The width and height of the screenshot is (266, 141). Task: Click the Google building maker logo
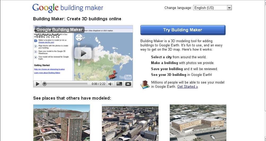pos(68,8)
